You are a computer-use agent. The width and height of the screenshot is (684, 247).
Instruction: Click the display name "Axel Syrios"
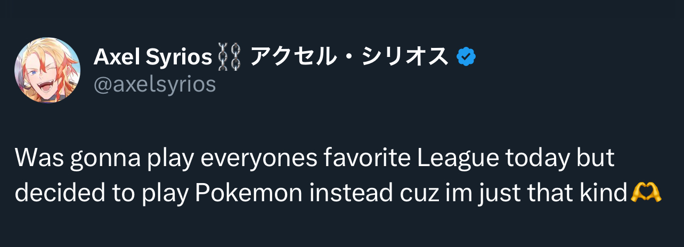pyautogui.click(x=153, y=57)
